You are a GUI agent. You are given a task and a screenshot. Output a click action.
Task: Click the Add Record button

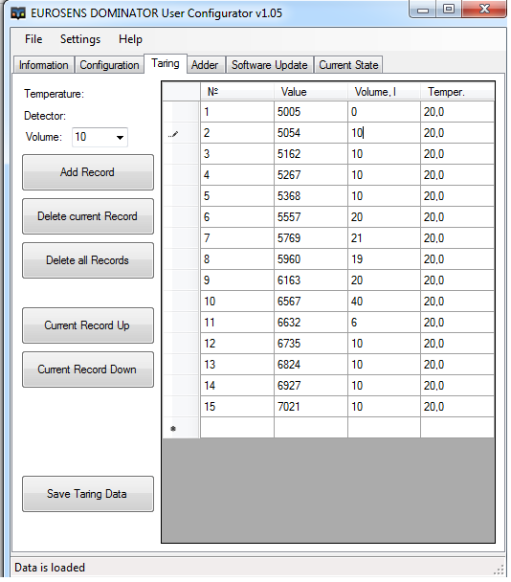tap(88, 172)
